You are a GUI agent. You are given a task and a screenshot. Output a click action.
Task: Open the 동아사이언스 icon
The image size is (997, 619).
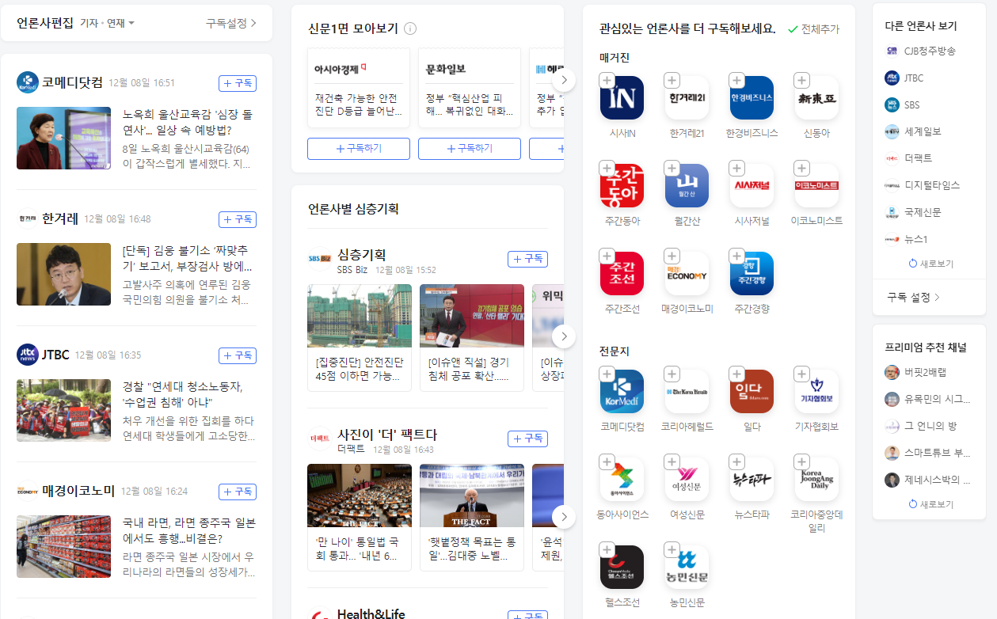[x=622, y=479]
